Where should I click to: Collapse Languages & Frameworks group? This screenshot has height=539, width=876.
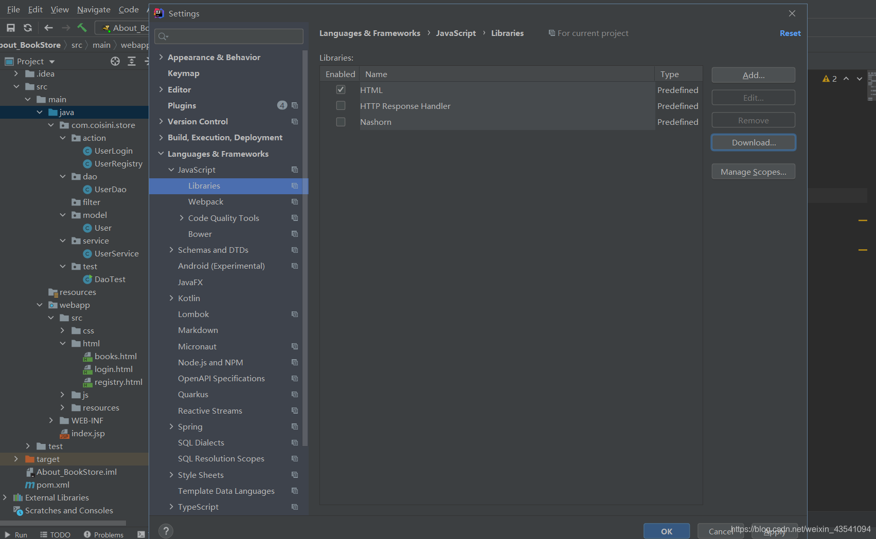click(x=161, y=154)
